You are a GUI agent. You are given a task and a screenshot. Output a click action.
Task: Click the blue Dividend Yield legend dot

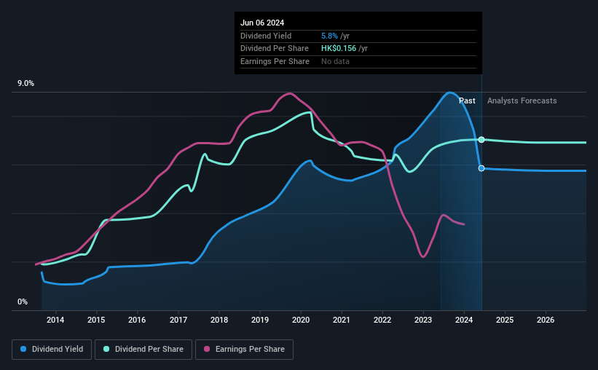coord(23,349)
